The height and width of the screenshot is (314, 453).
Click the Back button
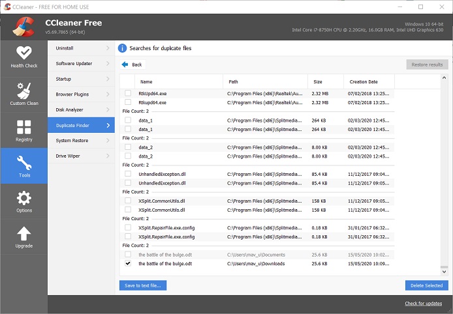click(x=133, y=64)
